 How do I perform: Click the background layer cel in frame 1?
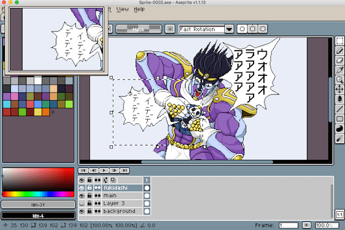coord(147,211)
